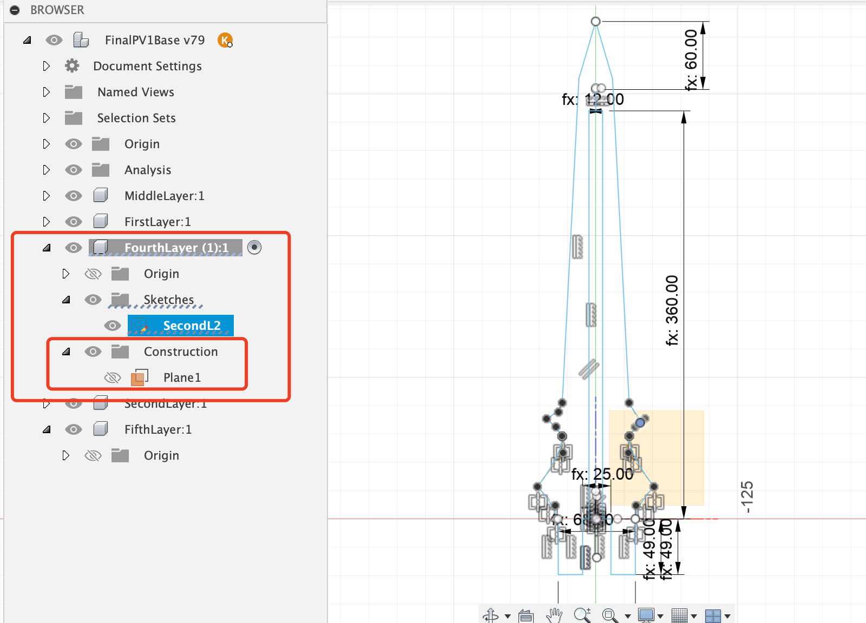The height and width of the screenshot is (623, 866).
Task: Click the orange Plane1 construction plane icon
Action: tap(140, 377)
